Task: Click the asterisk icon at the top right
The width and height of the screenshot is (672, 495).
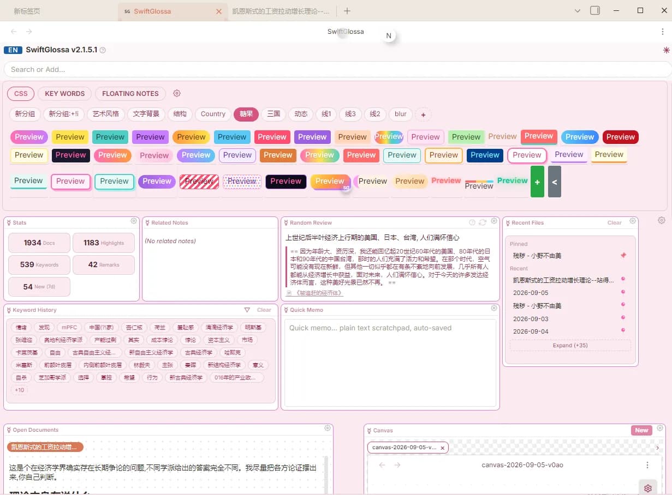Action: (666, 50)
